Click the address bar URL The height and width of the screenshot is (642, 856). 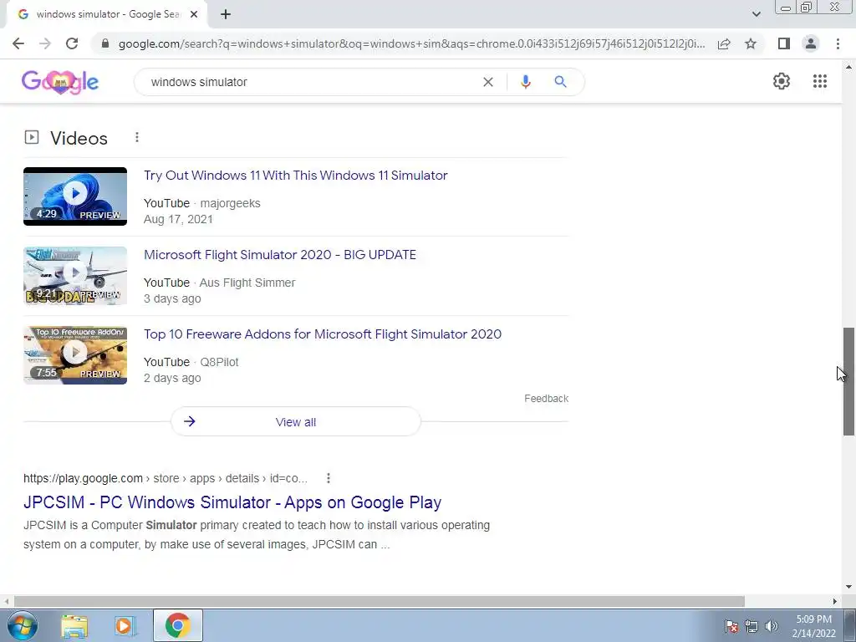[x=411, y=43]
